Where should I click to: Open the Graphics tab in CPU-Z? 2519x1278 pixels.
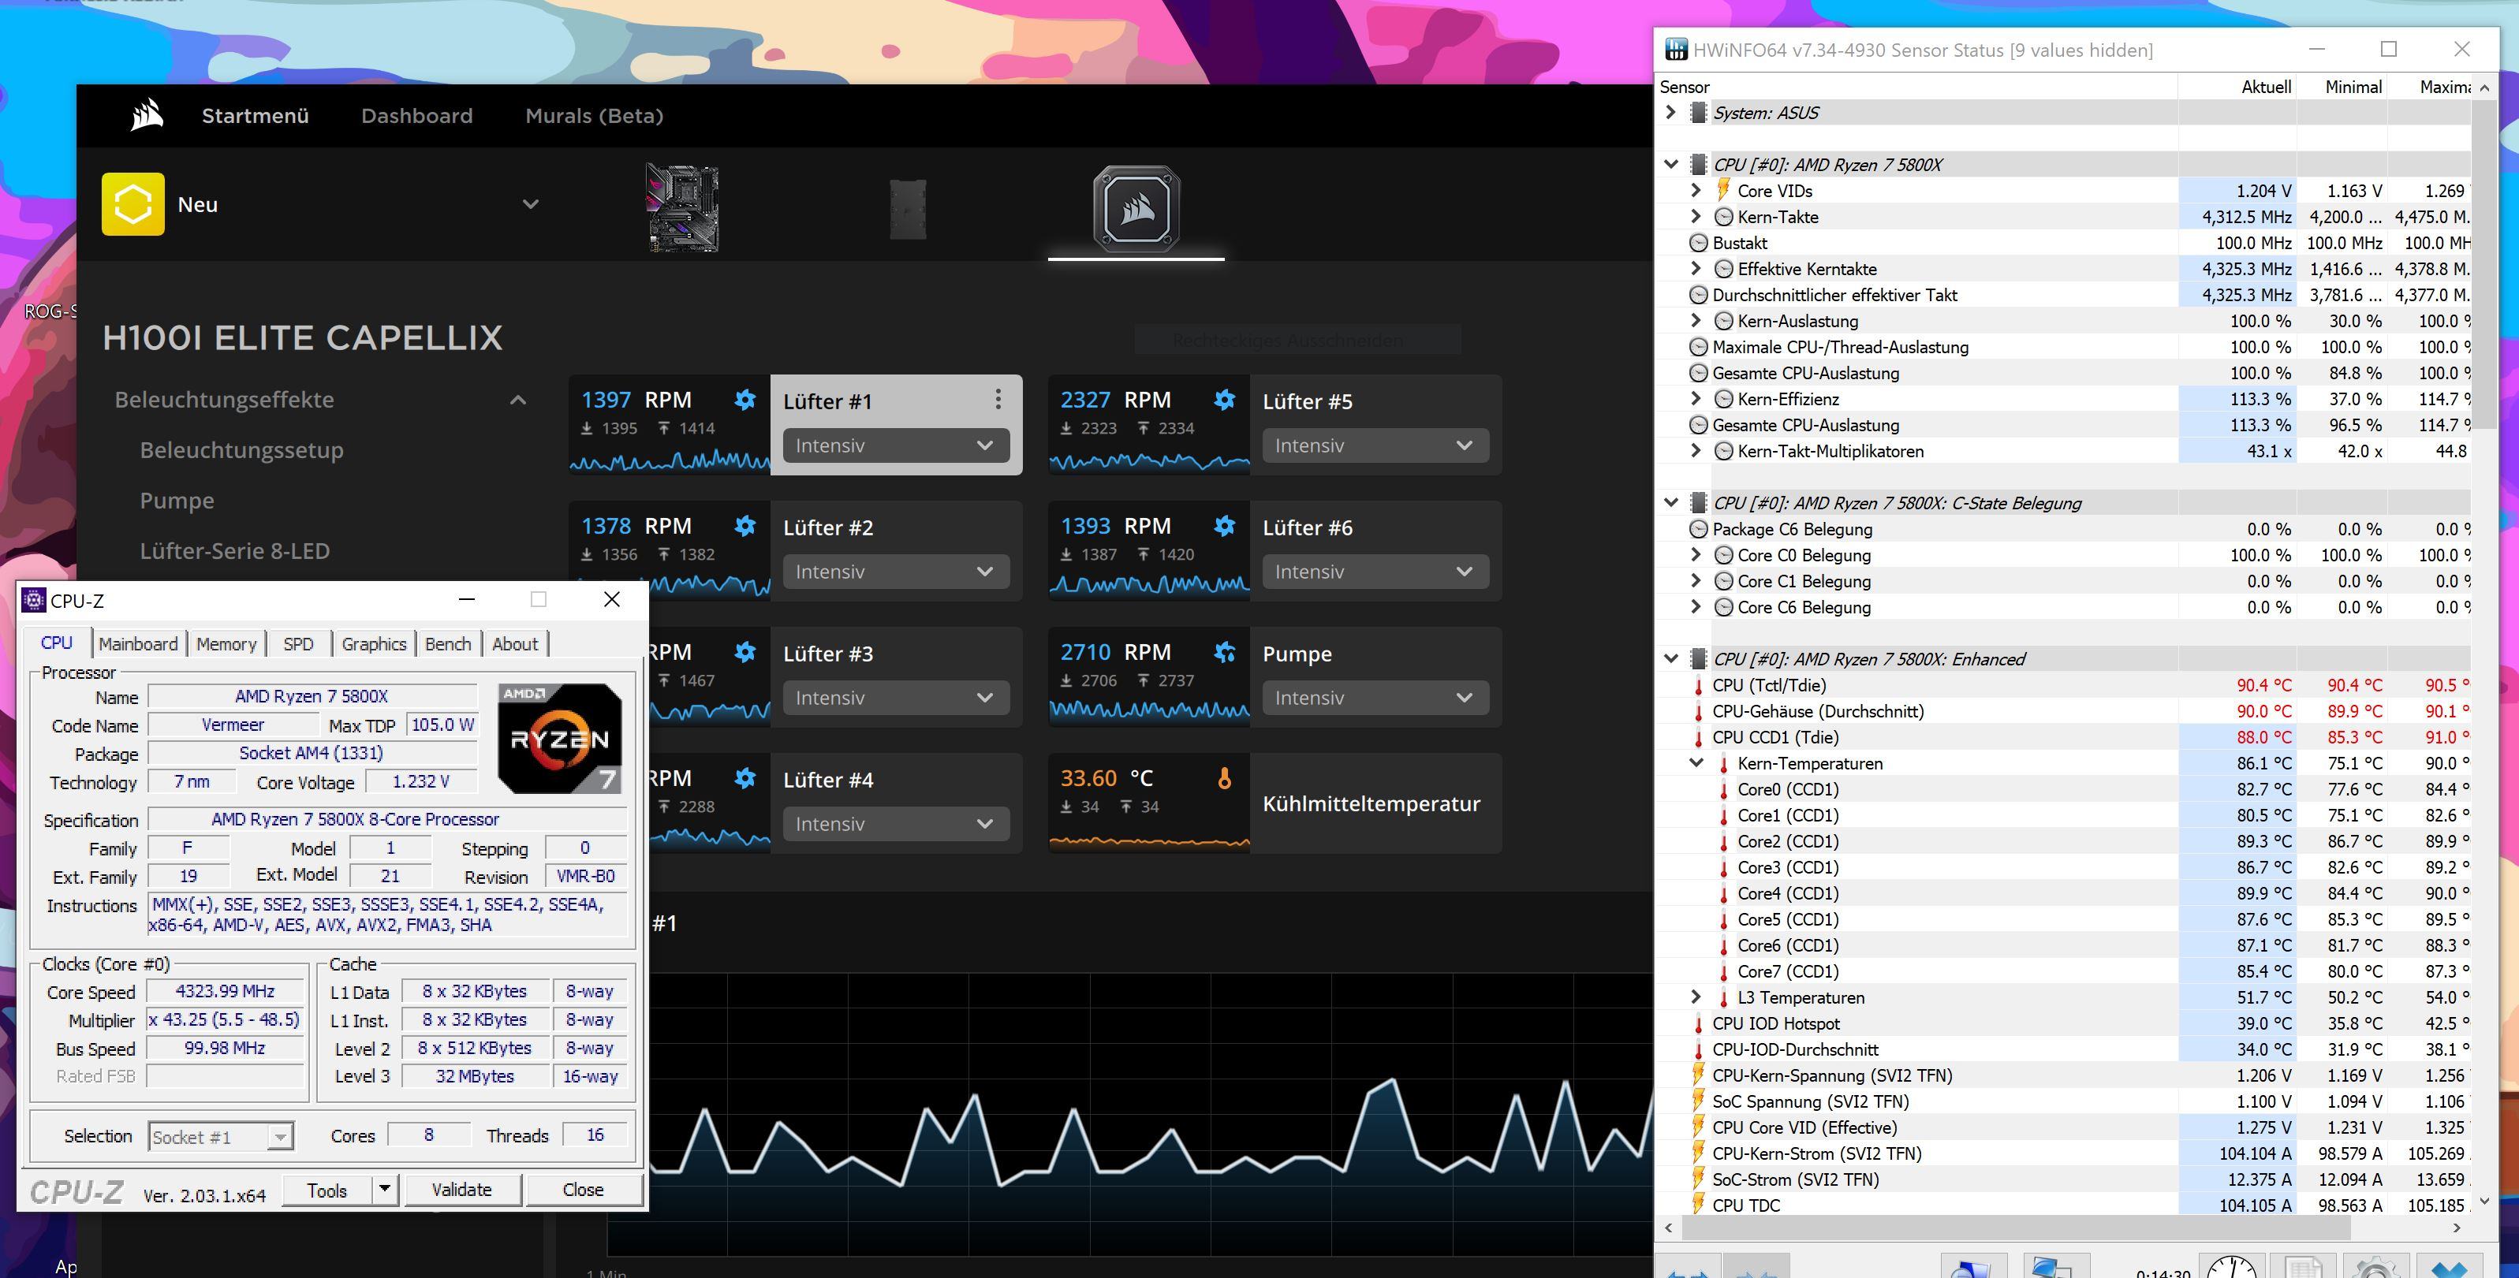374,643
